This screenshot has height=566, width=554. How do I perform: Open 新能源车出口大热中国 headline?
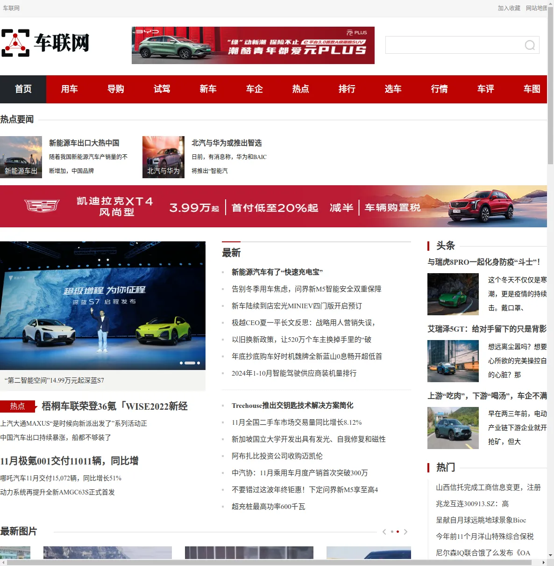pyautogui.click(x=84, y=143)
